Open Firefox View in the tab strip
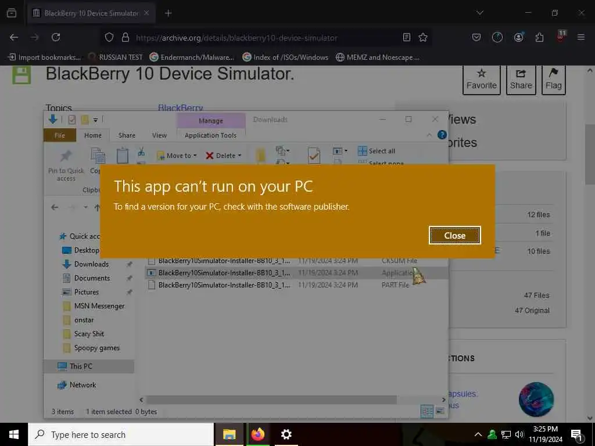Viewport: 595px width, 446px height. 12,13
